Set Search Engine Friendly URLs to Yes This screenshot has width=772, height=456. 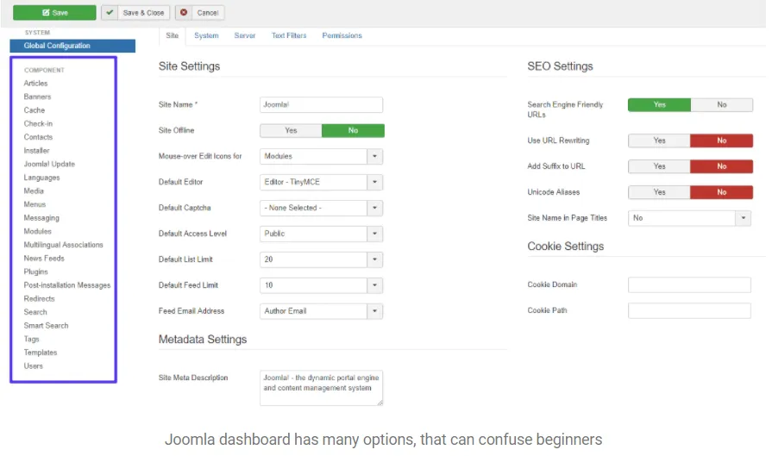[x=659, y=105]
